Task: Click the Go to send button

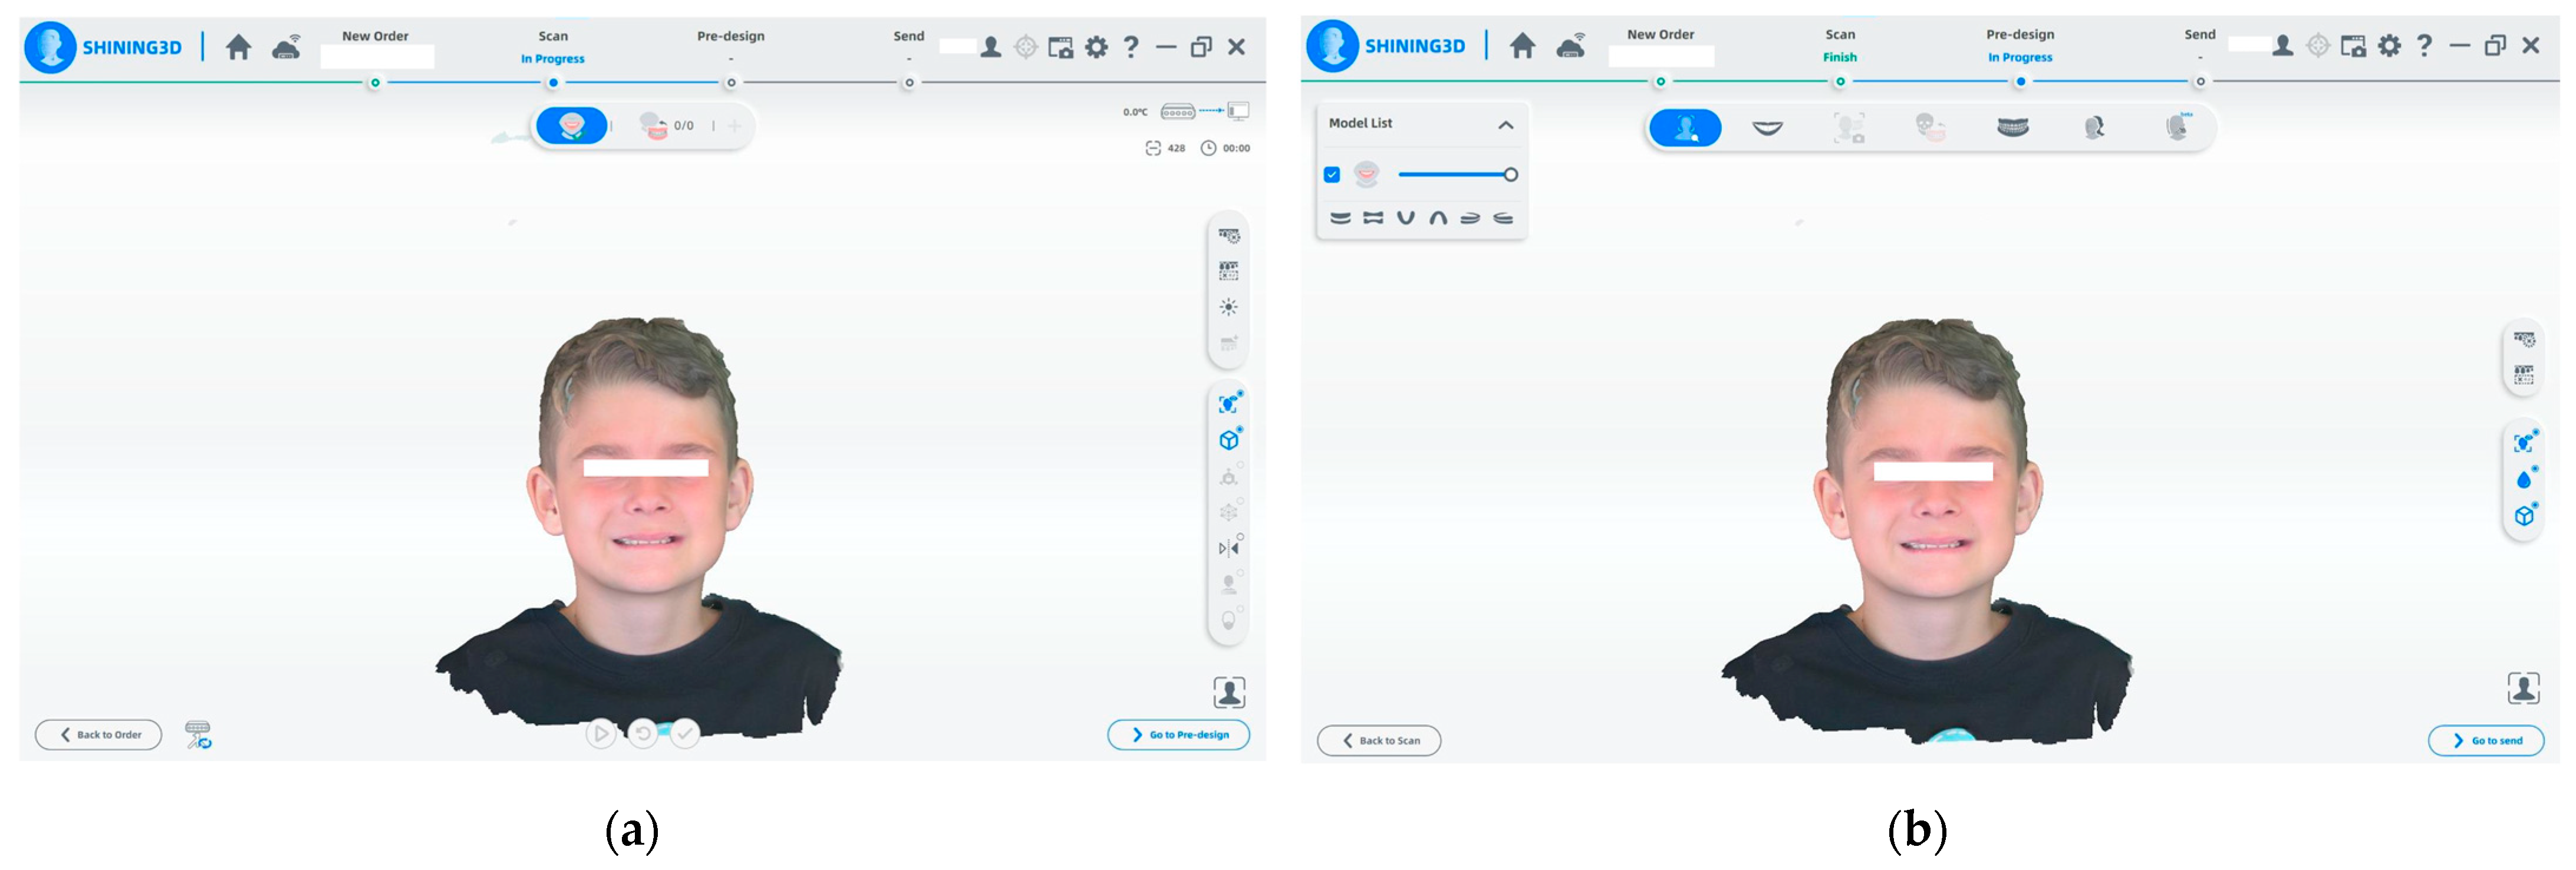Action: (x=2485, y=740)
